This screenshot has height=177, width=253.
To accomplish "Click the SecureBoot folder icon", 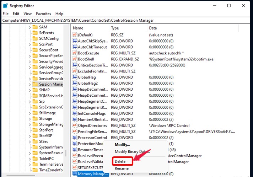I will pos(35,50).
